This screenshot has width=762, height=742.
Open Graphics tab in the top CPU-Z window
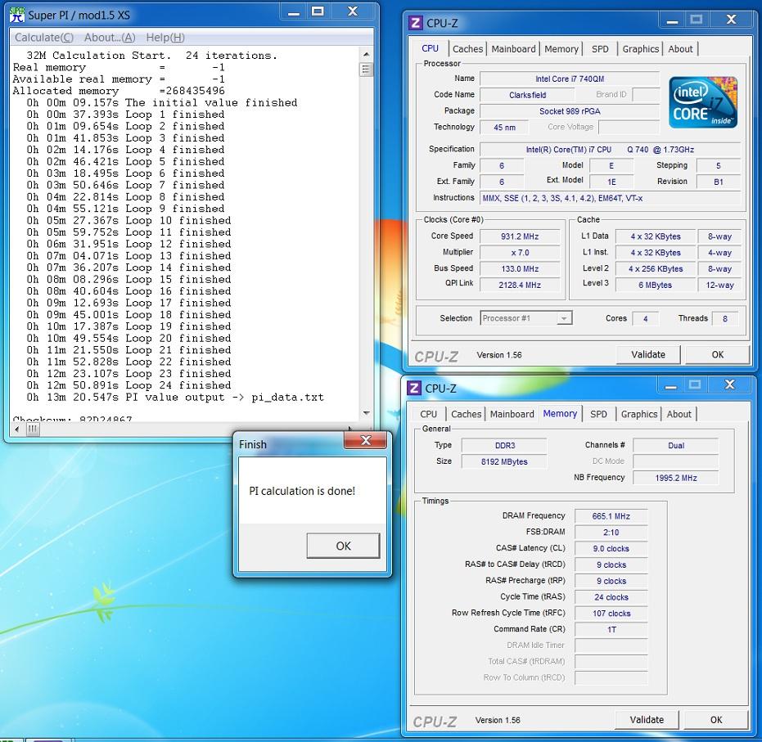[x=641, y=49]
